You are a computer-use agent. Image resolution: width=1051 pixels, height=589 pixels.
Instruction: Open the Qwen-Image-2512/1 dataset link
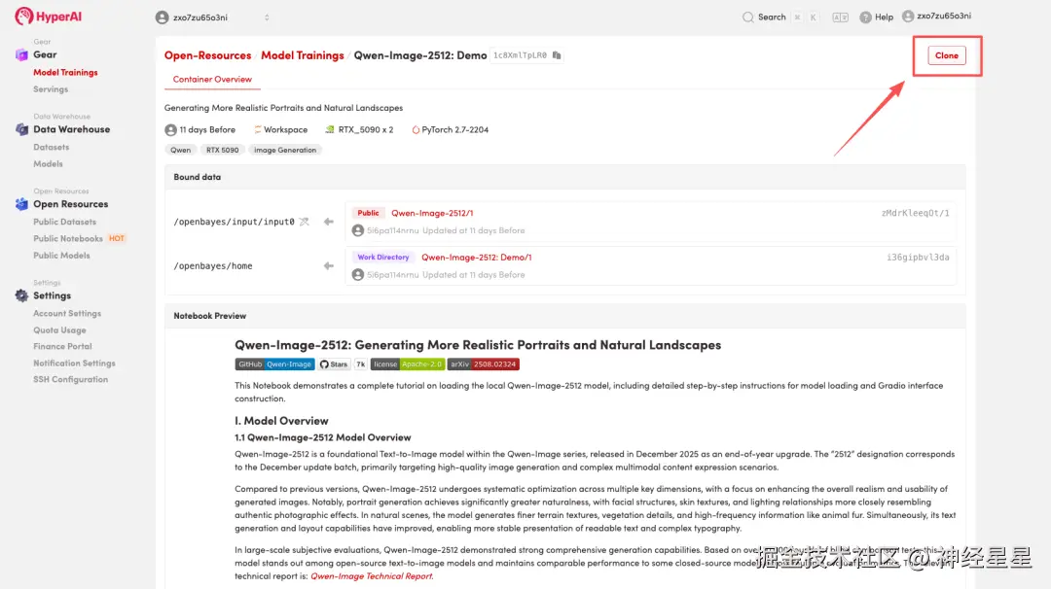click(432, 213)
